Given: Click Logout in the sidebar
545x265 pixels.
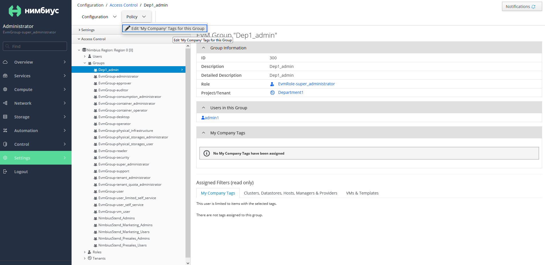Looking at the screenshot, I should [x=36, y=171].
